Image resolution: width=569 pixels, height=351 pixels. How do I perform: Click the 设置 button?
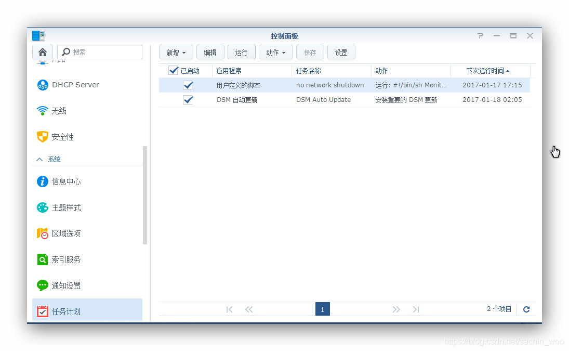341,53
